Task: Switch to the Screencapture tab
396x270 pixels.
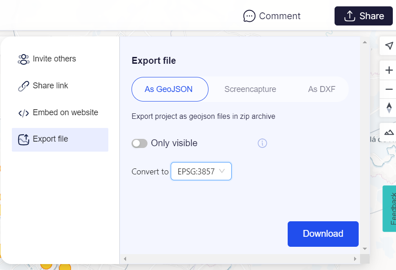Action: tap(250, 89)
